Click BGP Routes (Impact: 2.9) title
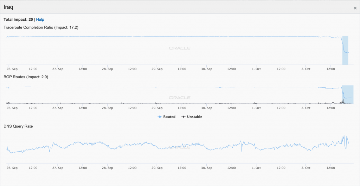Image resolution: width=360 pixels, height=186 pixels. tap(26, 77)
